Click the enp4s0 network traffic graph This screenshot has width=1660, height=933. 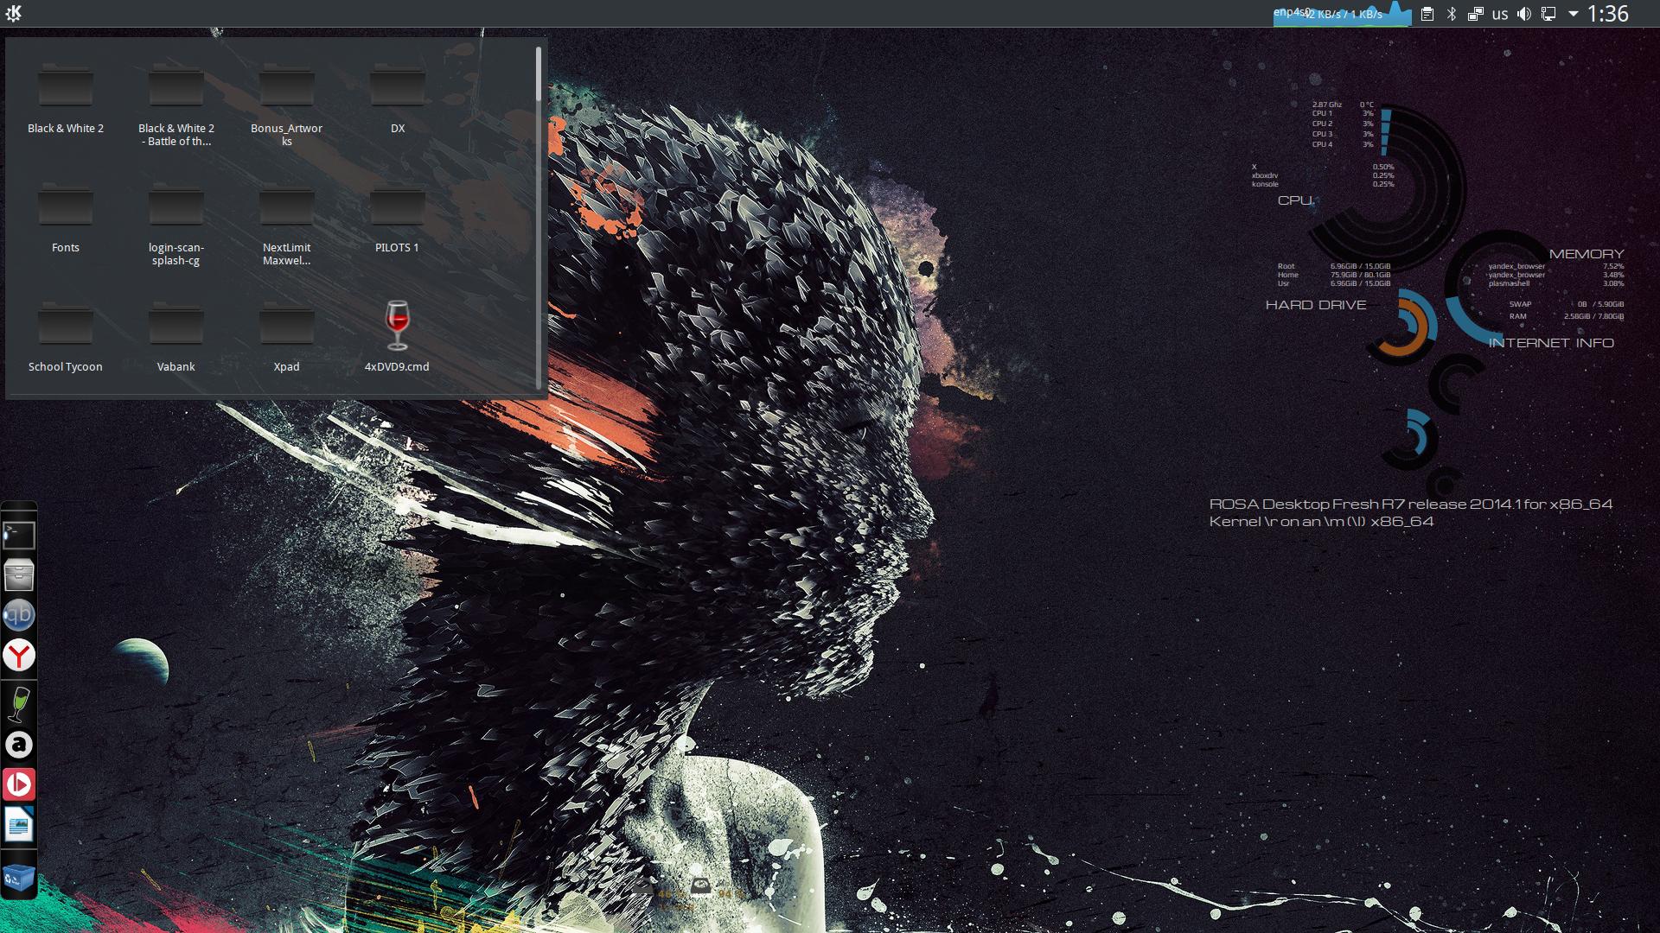[1341, 14]
